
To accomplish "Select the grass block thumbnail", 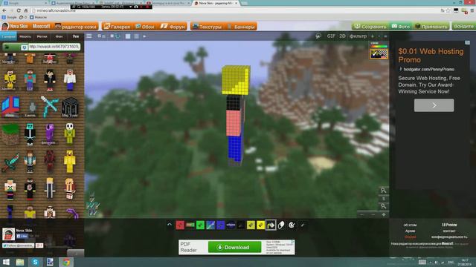I will pyautogui.click(x=10, y=134).
